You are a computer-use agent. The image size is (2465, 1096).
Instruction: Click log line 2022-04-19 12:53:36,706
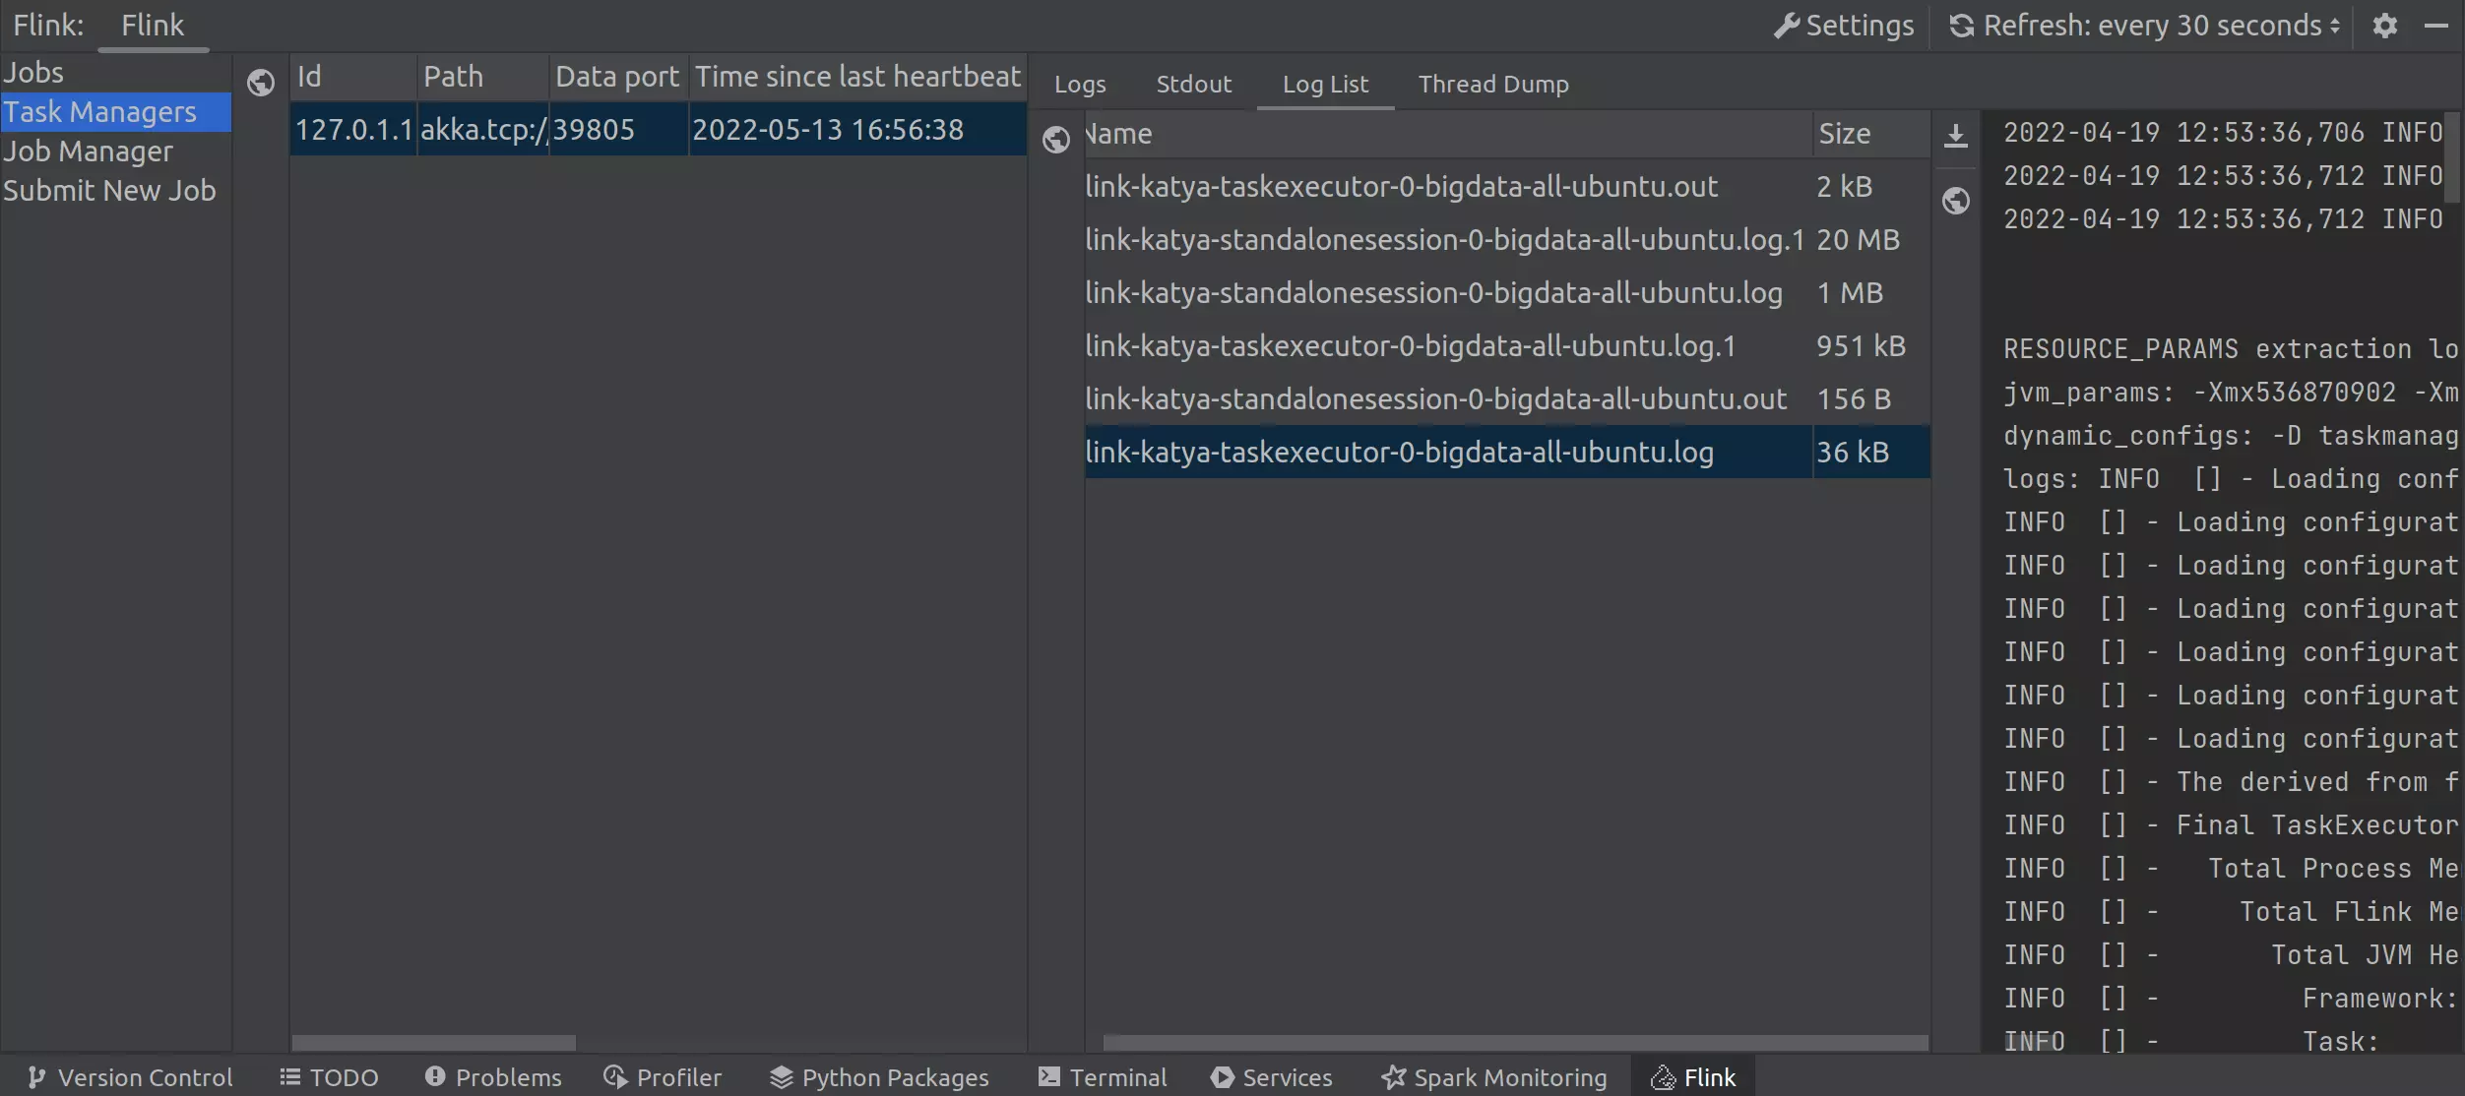[x=2223, y=133]
